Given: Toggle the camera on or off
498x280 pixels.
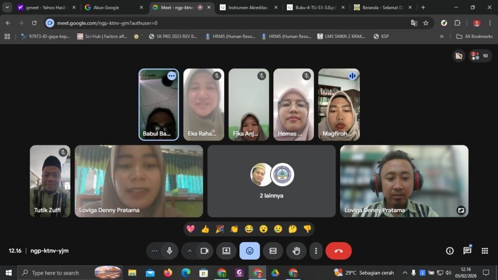Looking at the screenshot, I should pyautogui.click(x=204, y=251).
